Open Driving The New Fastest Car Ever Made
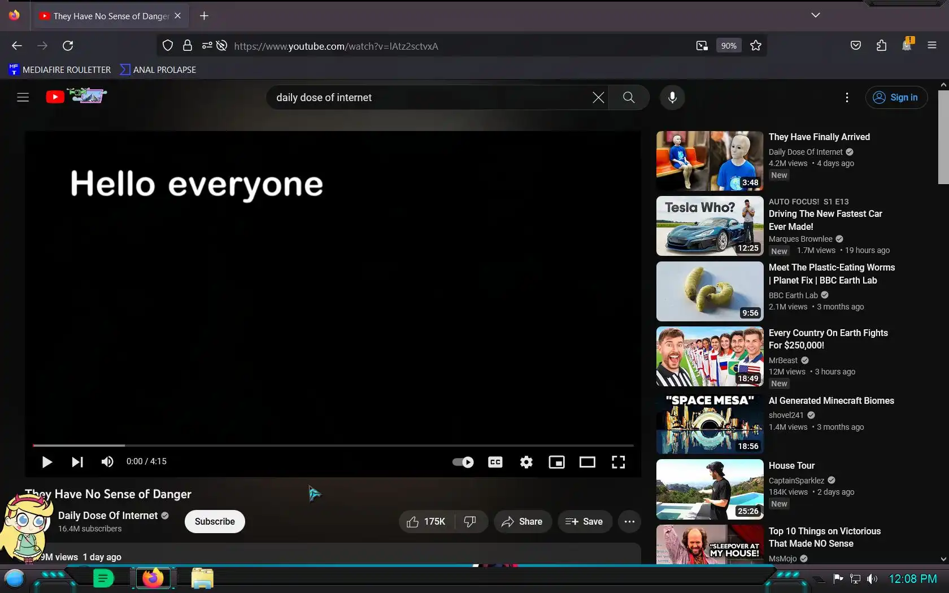This screenshot has width=949, height=593. tap(825, 220)
